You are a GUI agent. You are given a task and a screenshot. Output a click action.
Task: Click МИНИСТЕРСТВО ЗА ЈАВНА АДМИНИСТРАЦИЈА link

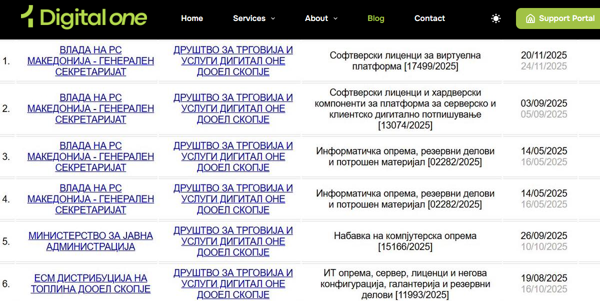point(90,241)
